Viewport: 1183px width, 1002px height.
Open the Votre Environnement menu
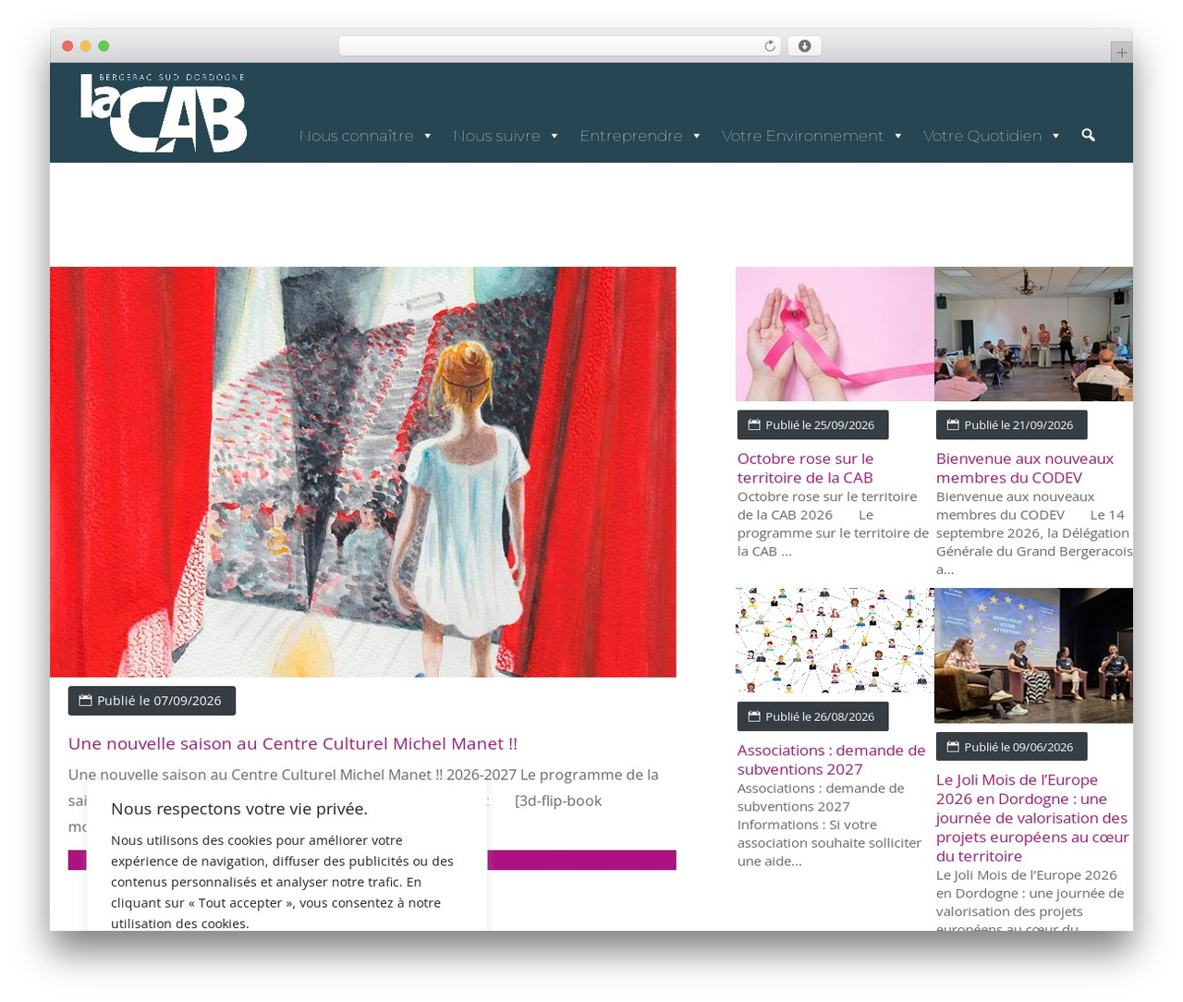(802, 136)
